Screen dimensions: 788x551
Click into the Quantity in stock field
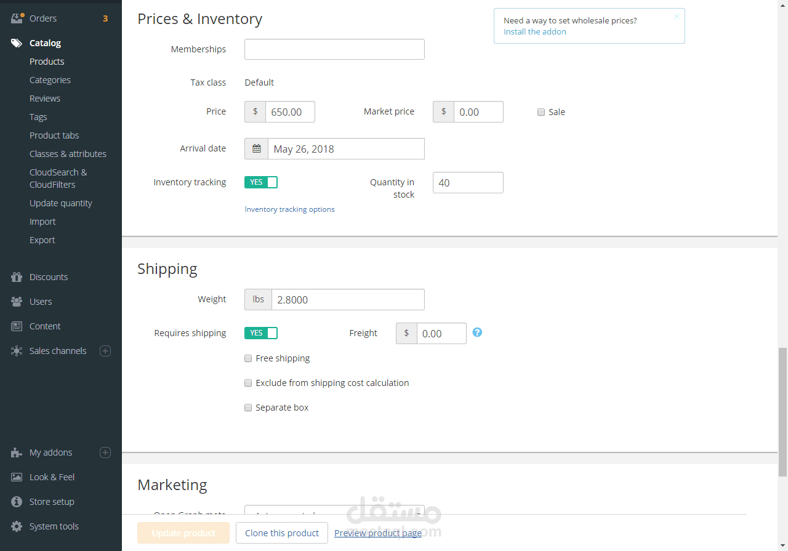pos(468,183)
